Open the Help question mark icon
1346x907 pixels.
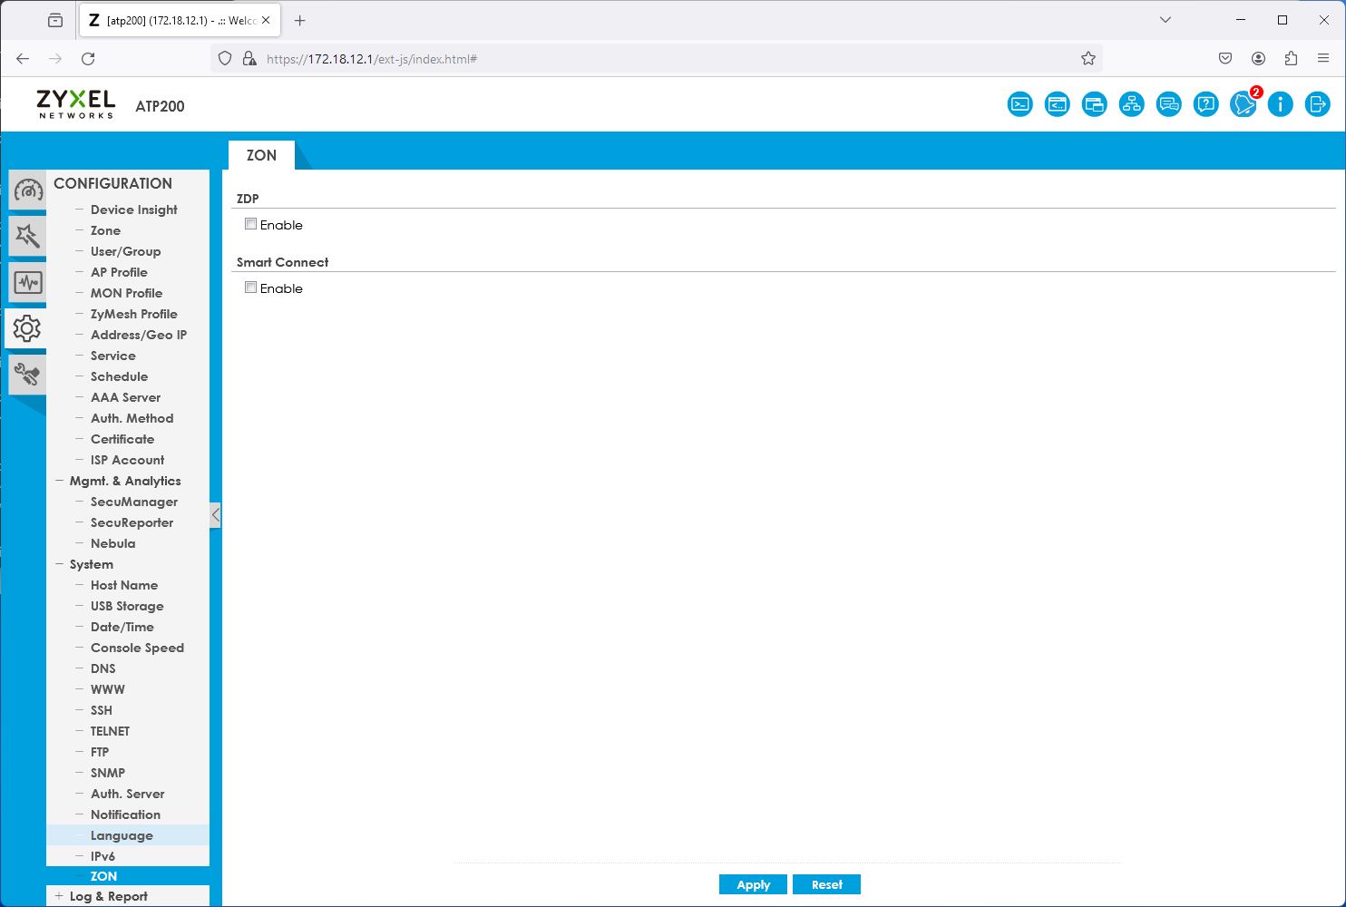pyautogui.click(x=1206, y=104)
